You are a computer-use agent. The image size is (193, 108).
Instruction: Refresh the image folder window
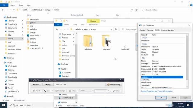click(116, 29)
